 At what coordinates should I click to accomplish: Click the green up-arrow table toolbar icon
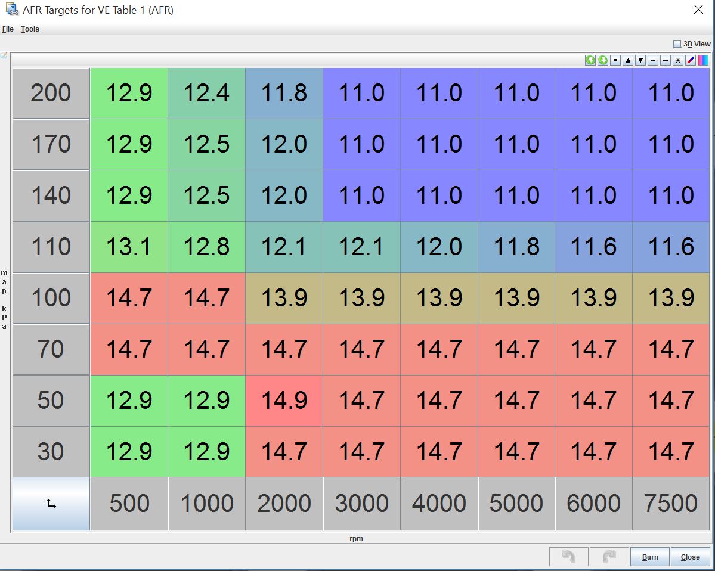[x=590, y=60]
